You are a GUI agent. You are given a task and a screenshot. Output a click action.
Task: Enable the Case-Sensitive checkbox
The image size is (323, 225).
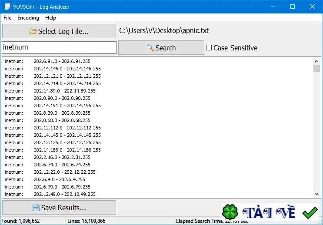[209, 48]
